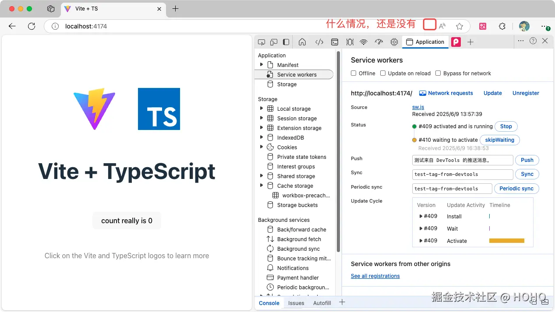555x312 pixels.
Task: Open the Sources bug icon panel
Action: tap(350, 42)
